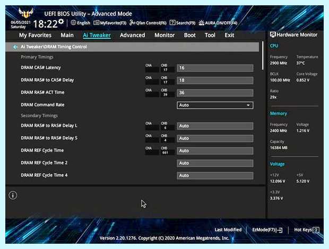Open the Boot tab
The height and width of the screenshot is (249, 329).
[x=189, y=35]
